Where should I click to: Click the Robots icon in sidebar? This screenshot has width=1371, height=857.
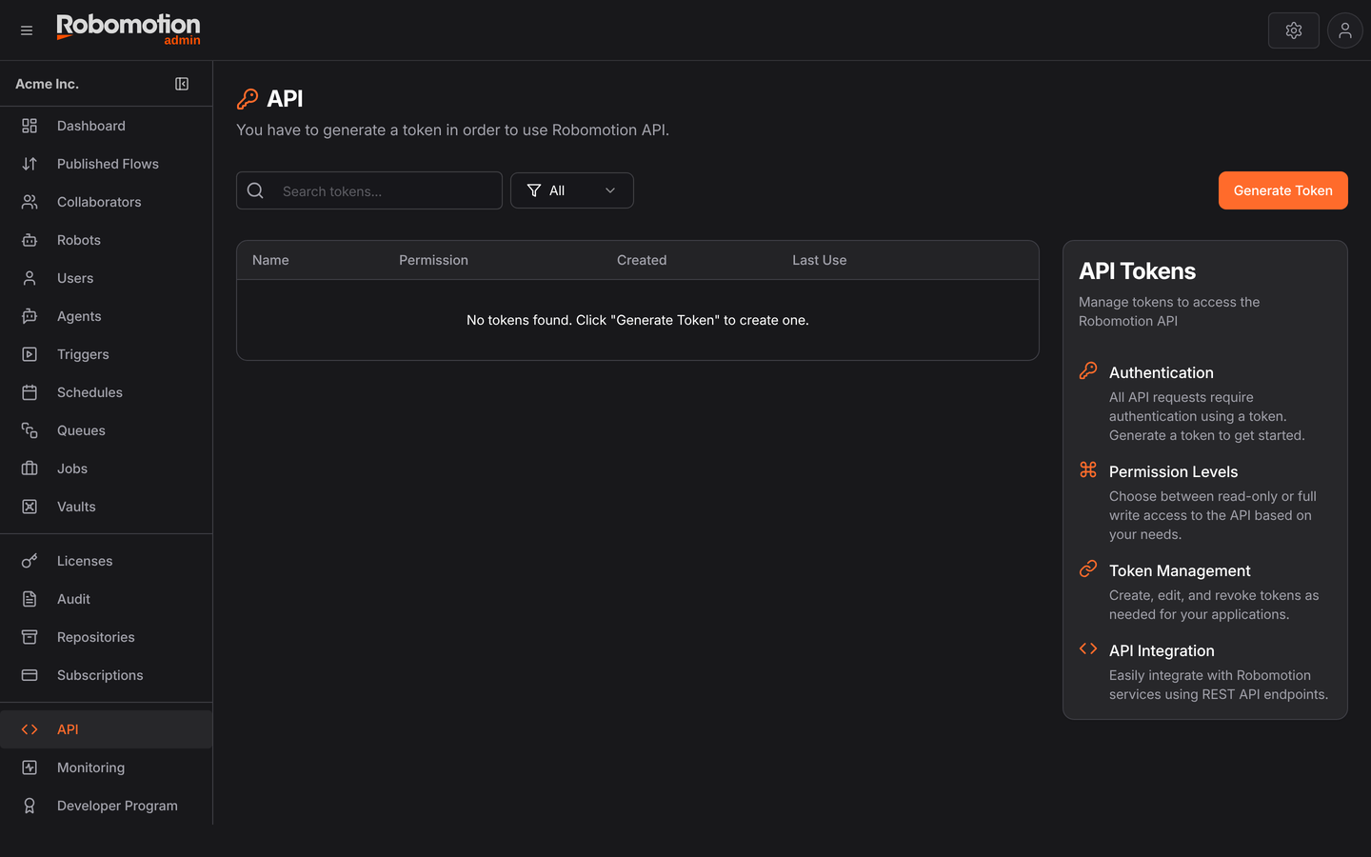(30, 240)
